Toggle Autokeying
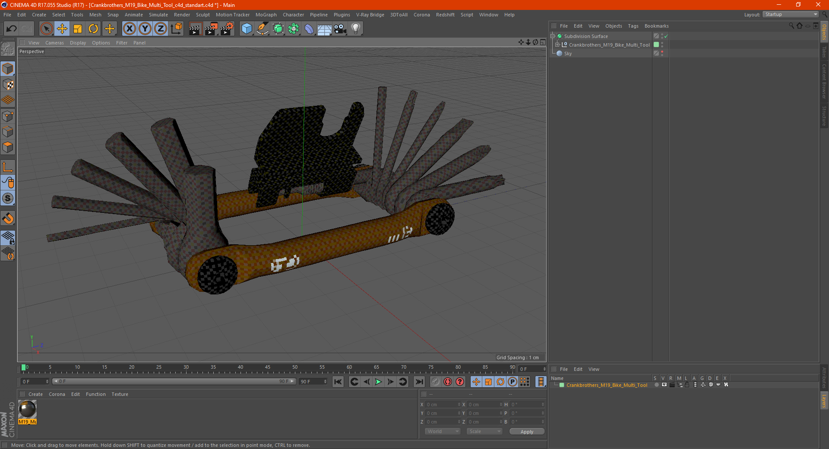Image resolution: width=829 pixels, height=449 pixels. [x=448, y=382]
